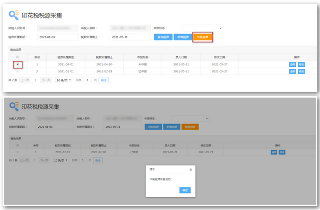Click 上一页 in the upper panel pagination
Screen dimensions: 320x210
click(25, 80)
